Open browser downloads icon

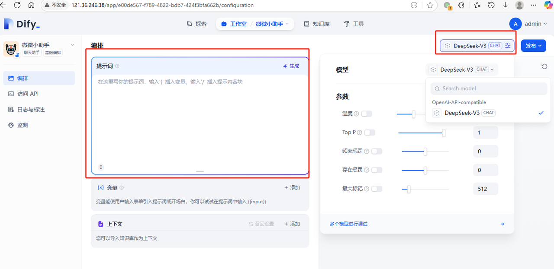pyautogui.click(x=506, y=5)
